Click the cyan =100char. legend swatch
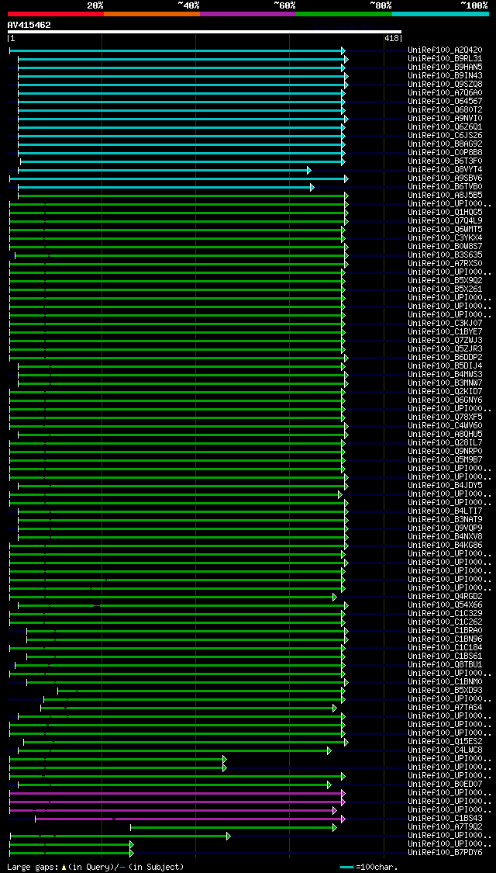 point(347,868)
